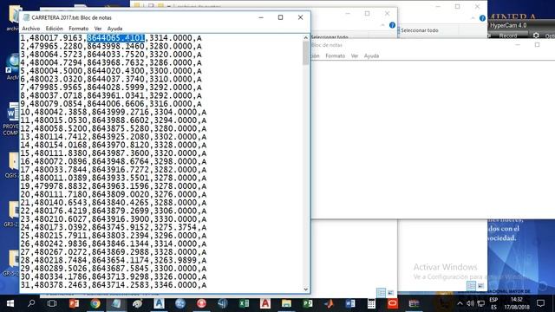The width and height of the screenshot is (555, 312).
Task: Open the Formato menu in CARRETERA 2017 Notepad
Action: pyautogui.click(x=79, y=29)
